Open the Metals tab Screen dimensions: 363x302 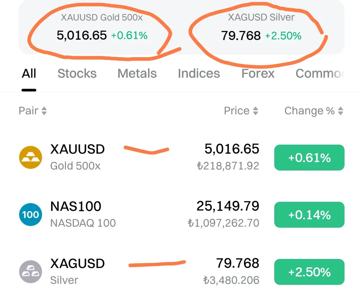click(x=137, y=74)
